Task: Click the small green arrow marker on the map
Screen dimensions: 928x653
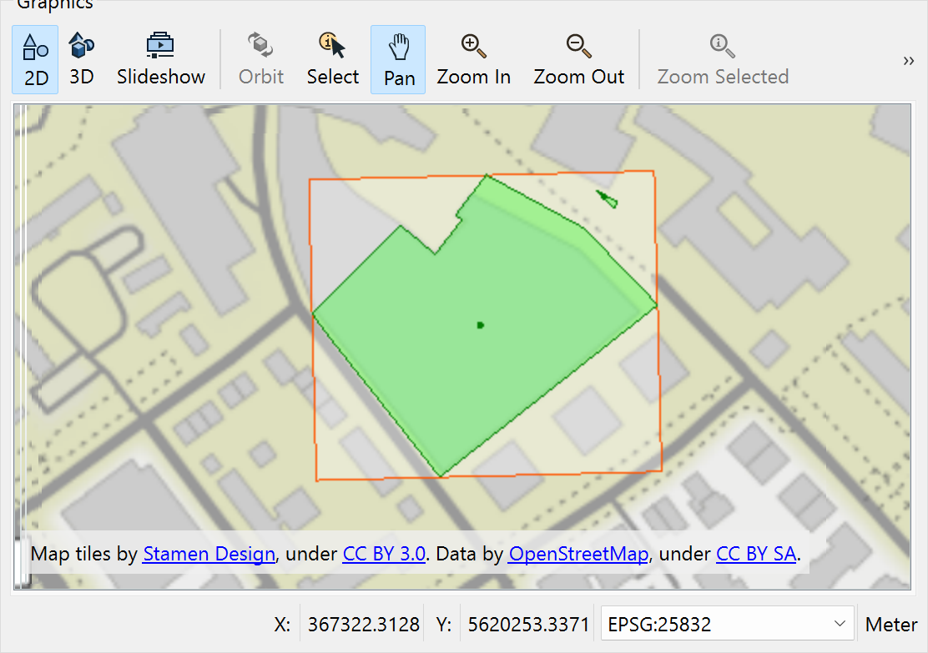Action: pyautogui.click(x=608, y=198)
